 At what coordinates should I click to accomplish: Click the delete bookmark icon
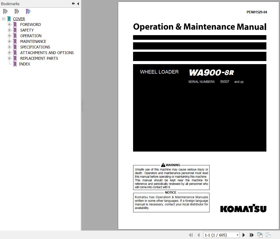[5, 12]
